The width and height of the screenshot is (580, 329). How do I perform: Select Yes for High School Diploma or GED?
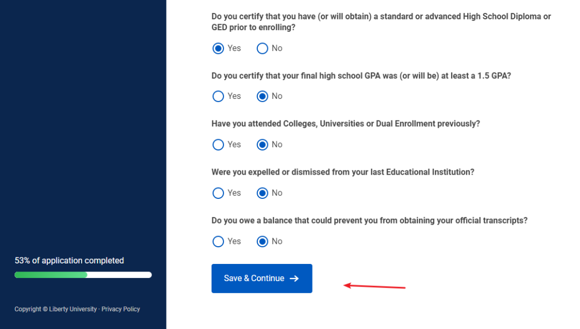218,48
